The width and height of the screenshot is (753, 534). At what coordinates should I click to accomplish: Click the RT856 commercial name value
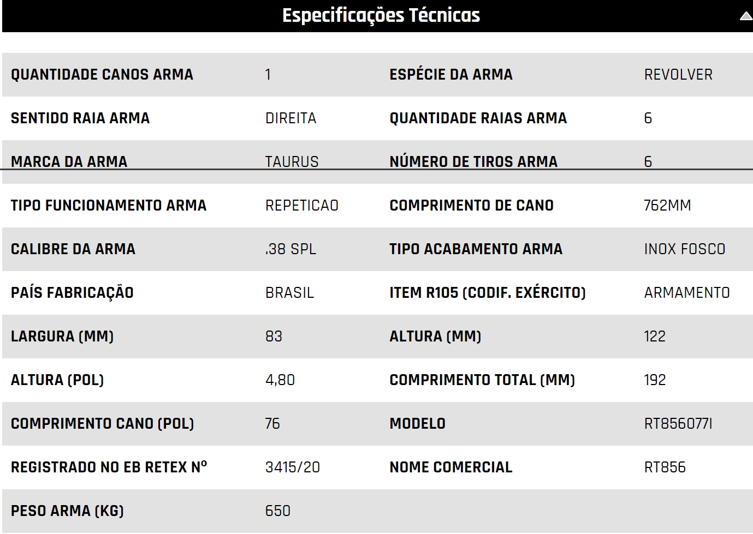pyautogui.click(x=665, y=467)
